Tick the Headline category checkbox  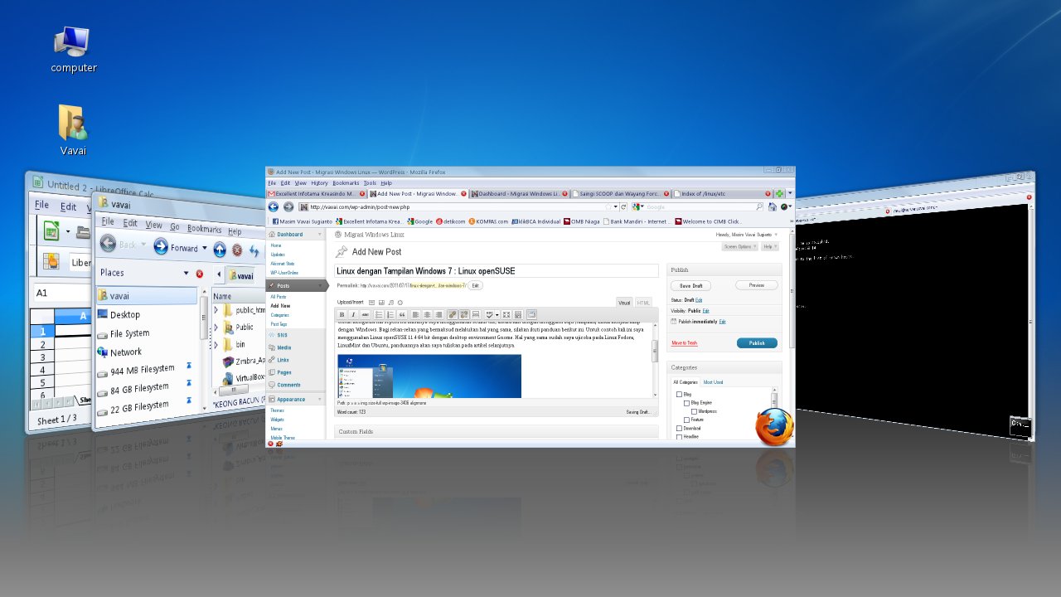pyautogui.click(x=679, y=436)
